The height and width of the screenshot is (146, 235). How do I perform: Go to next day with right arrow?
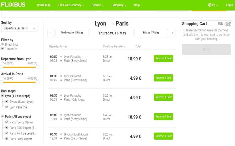172,33
